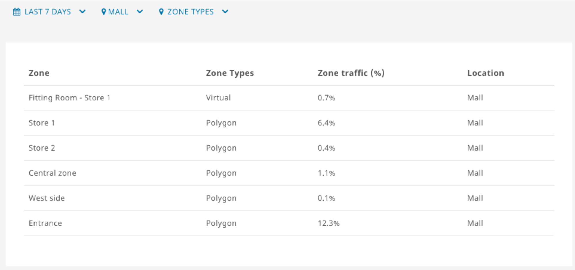Image resolution: width=575 pixels, height=270 pixels.
Task: Select the Entrance zone row
Action: [289, 223]
